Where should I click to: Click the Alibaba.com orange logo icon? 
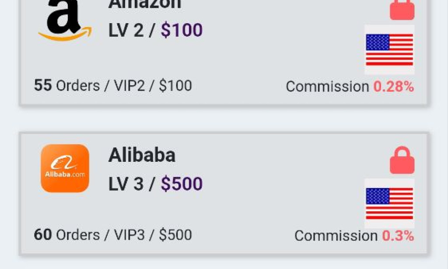(65, 168)
